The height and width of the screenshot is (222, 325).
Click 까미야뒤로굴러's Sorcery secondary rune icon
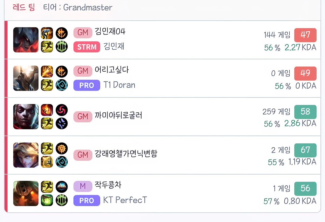coord(61,123)
